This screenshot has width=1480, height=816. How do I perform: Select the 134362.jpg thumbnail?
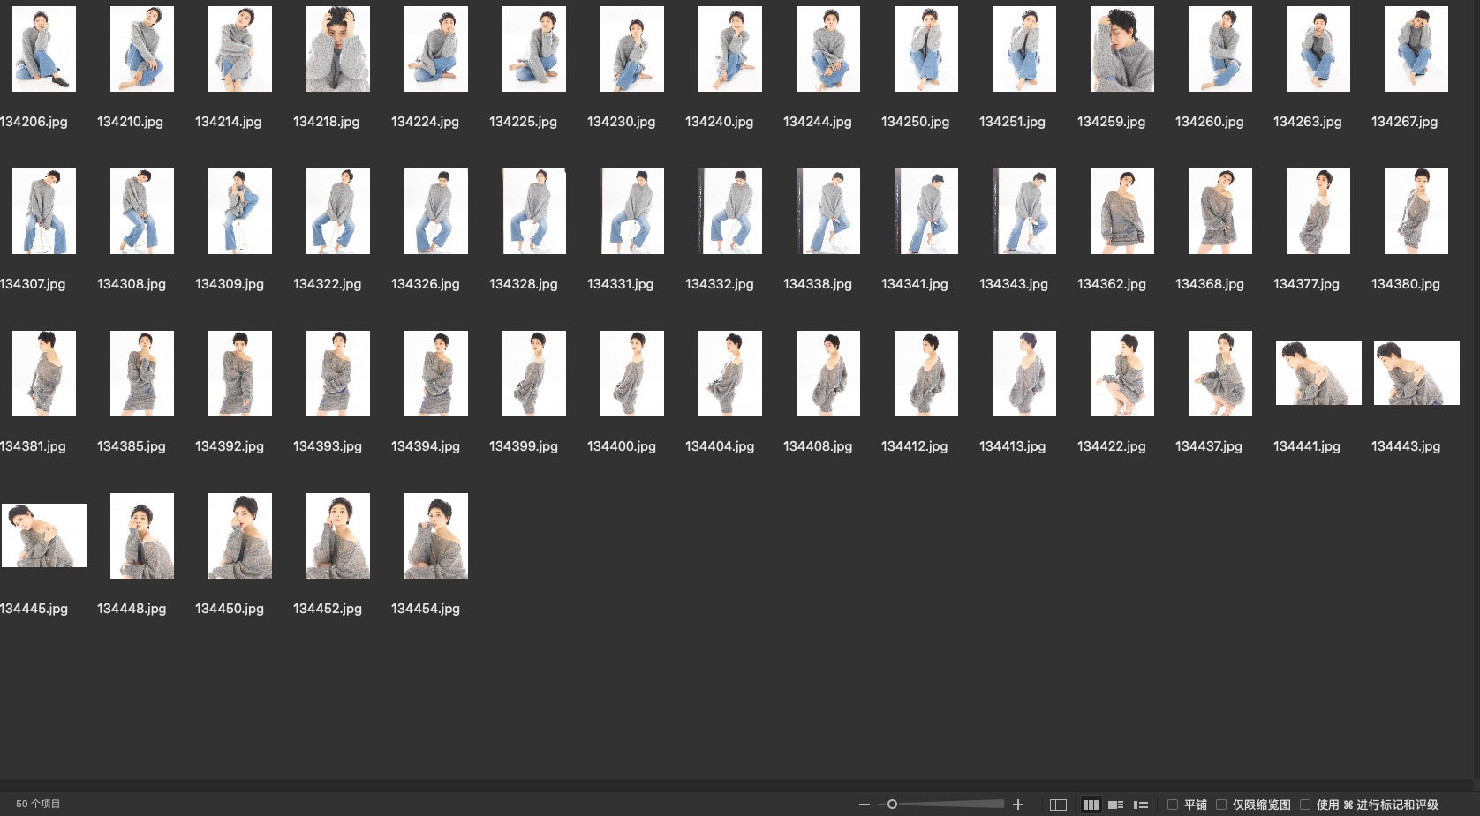pos(1121,212)
